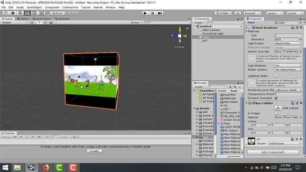Toggle timeline Preview mode

[6, 137]
